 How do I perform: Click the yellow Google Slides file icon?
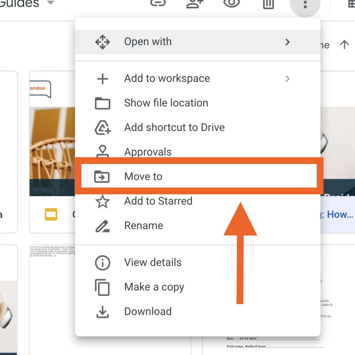click(x=51, y=214)
